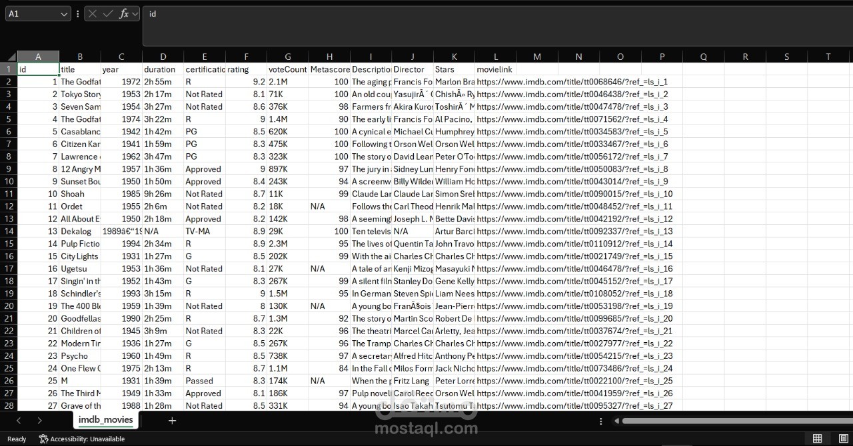This screenshot has width=853, height=446.
Task: Click the link ending tt0068646/?ref_=ls_i_1
Action: [572, 82]
